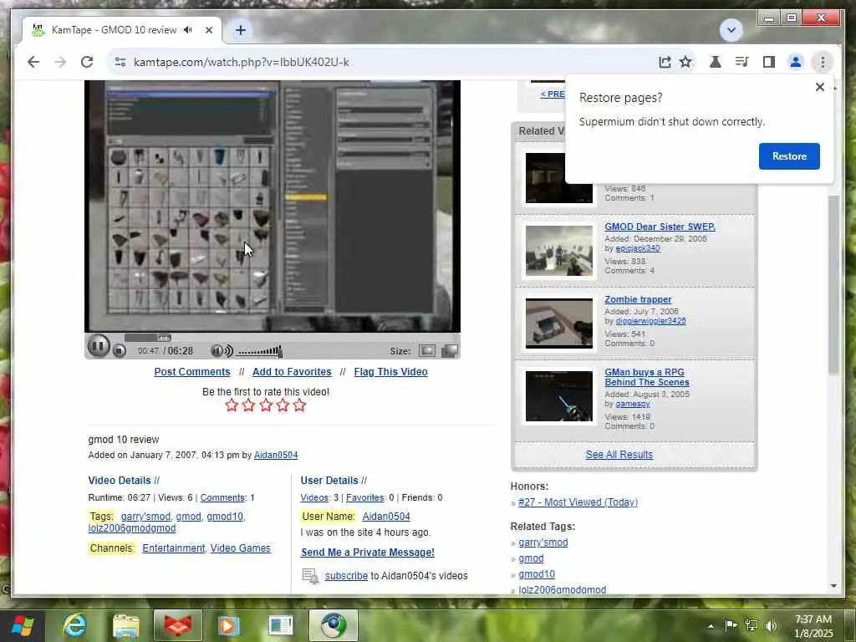Open user egicjack340 profile link

coord(638,248)
